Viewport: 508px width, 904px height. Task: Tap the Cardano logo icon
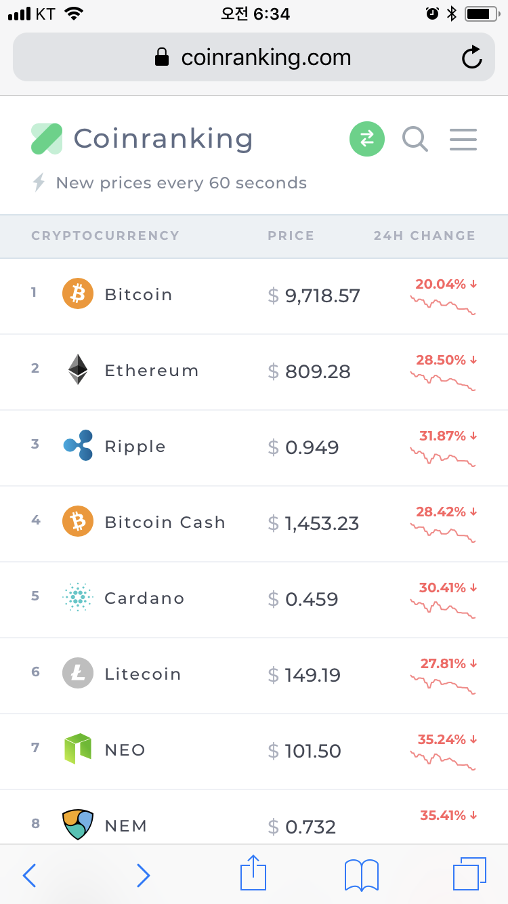point(78,598)
